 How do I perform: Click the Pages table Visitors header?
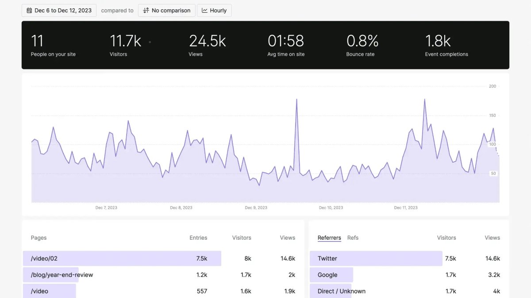click(x=242, y=238)
